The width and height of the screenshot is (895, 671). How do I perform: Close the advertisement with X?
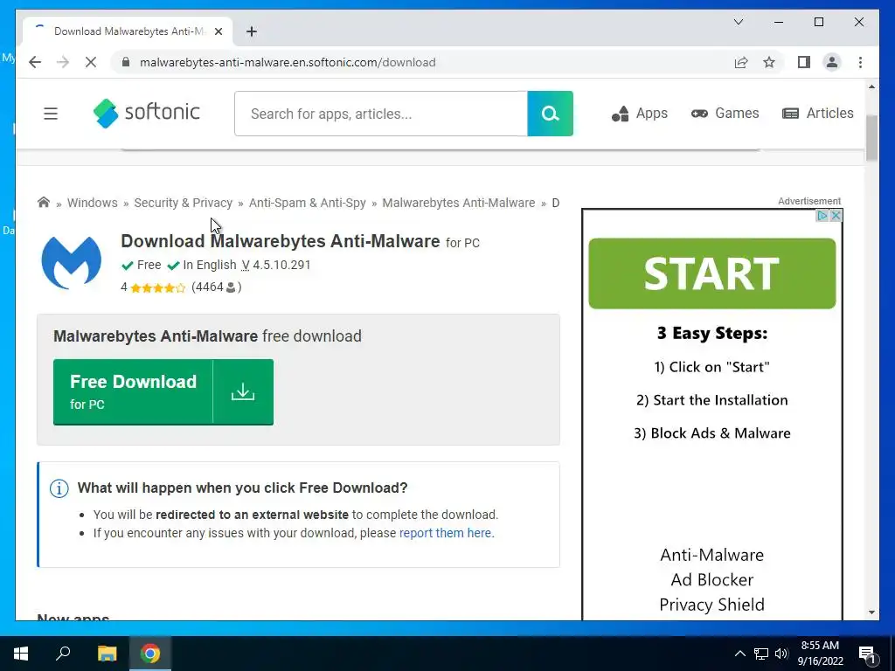(x=836, y=216)
